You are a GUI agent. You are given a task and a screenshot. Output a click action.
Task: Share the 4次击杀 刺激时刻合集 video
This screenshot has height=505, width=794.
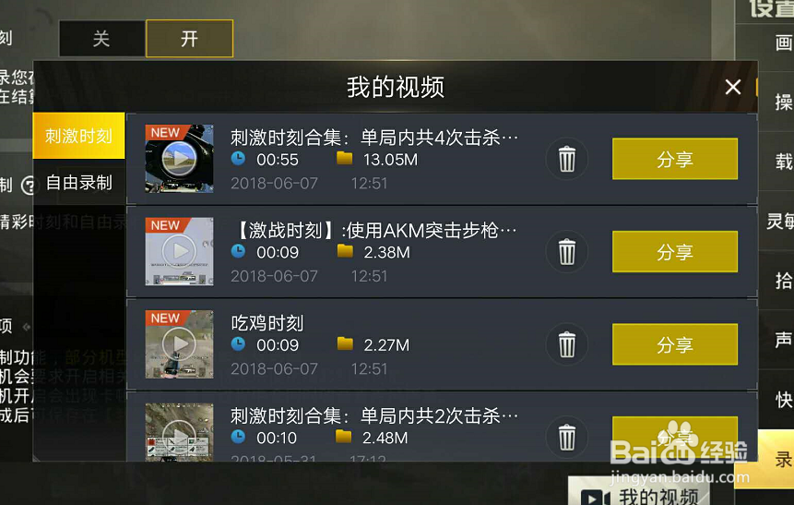[674, 159]
